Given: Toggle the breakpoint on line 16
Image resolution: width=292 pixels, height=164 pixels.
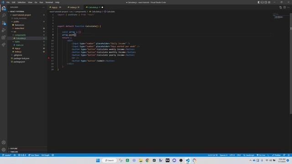Looking at the screenshot, I should [49, 58].
